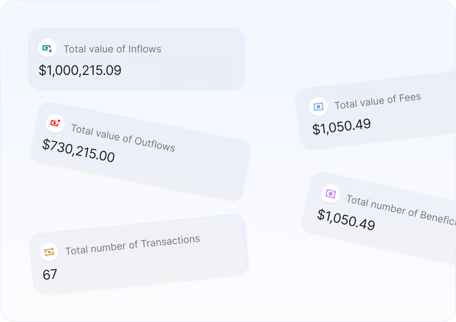Screen dimensions: 456x322
Task: Click the $1,050.49 amount under Fees
Action: pyautogui.click(x=341, y=126)
